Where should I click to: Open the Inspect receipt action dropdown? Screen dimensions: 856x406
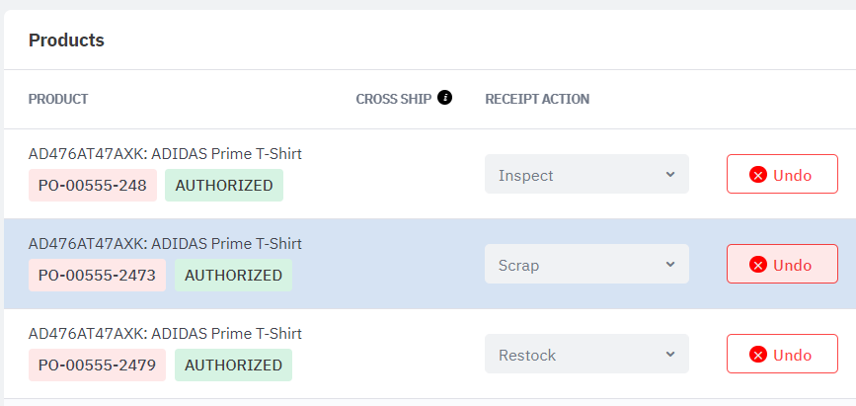click(586, 174)
